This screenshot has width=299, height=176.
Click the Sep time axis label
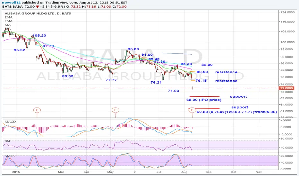(209, 172)
